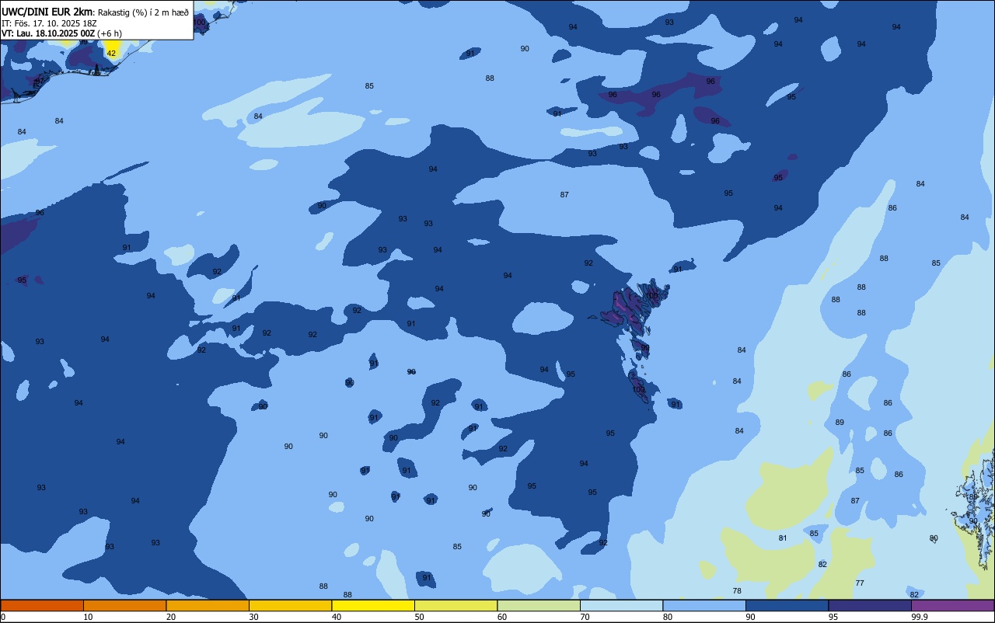This screenshot has width=995, height=623.
Task: Click the '(+6 h)' forecast offset text
Action: tap(110, 33)
